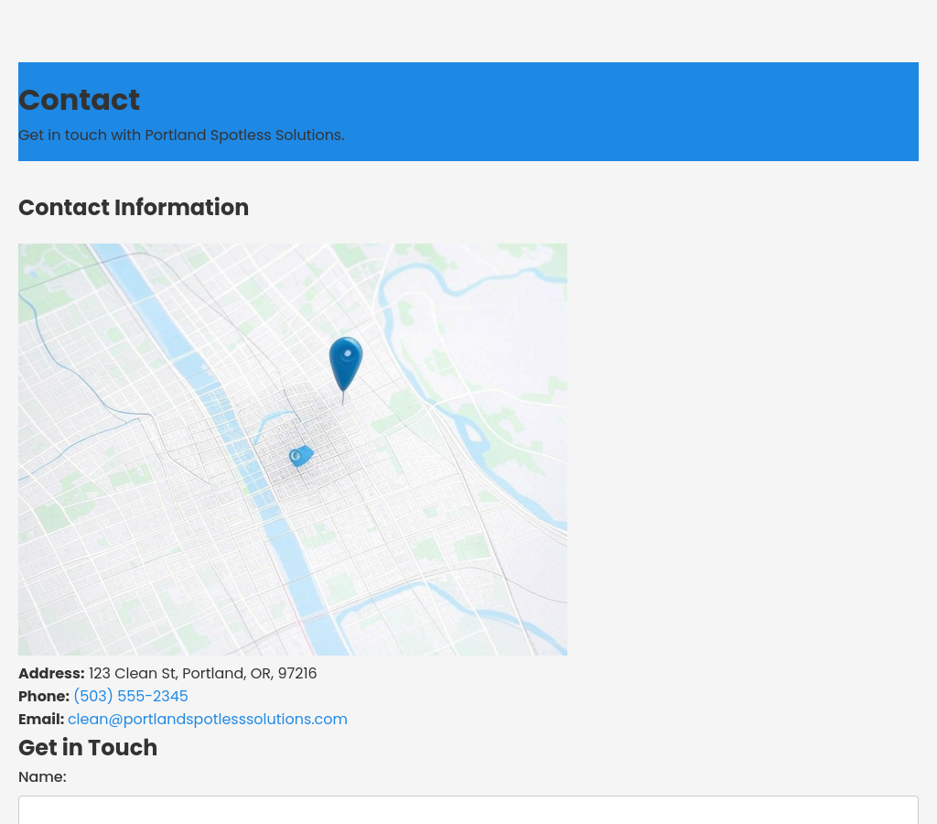Viewport: 937px width, 824px height.
Task: Click the "Get in Touch" heading
Action: tap(88, 748)
